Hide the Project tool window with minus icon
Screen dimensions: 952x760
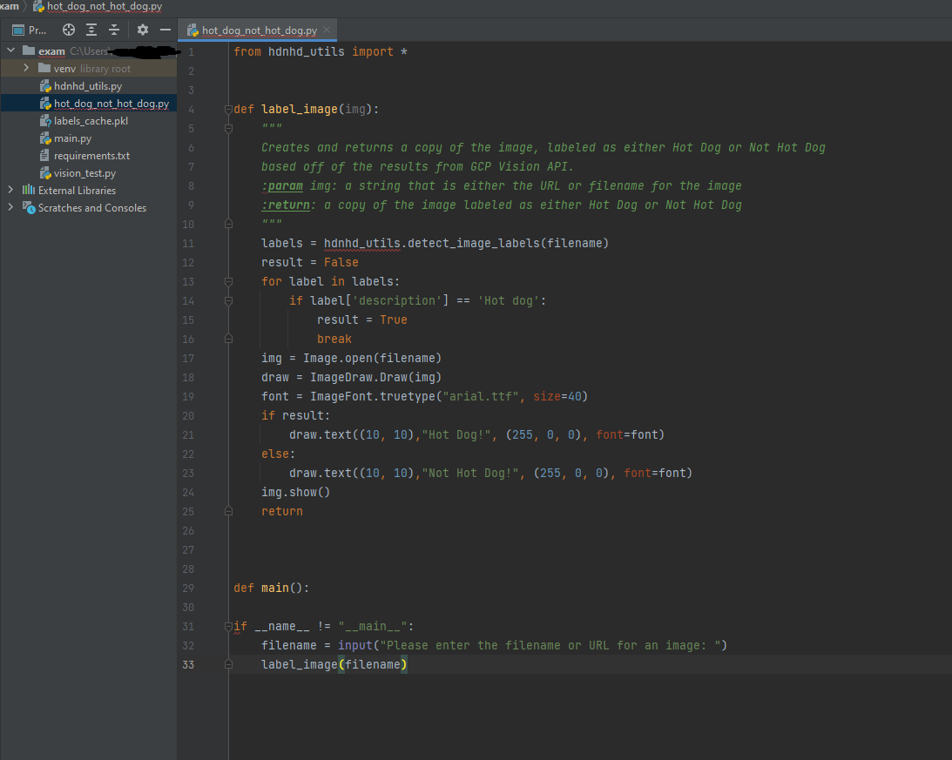pos(165,30)
